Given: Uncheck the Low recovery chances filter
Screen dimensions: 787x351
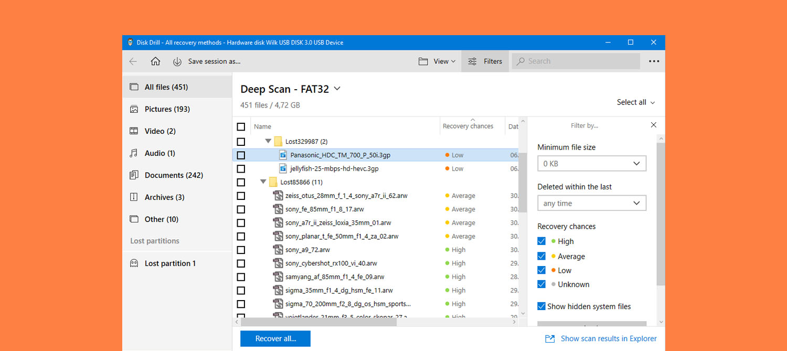Looking at the screenshot, I should coord(541,270).
